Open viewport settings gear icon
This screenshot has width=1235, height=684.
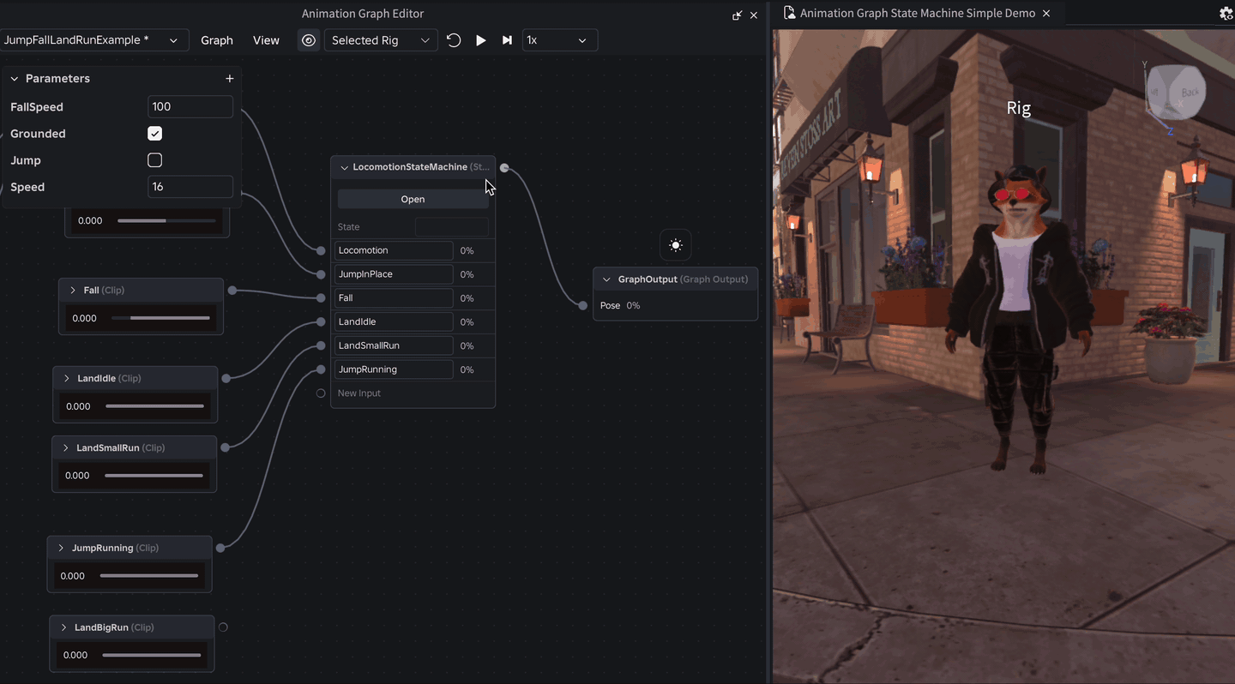point(1226,14)
